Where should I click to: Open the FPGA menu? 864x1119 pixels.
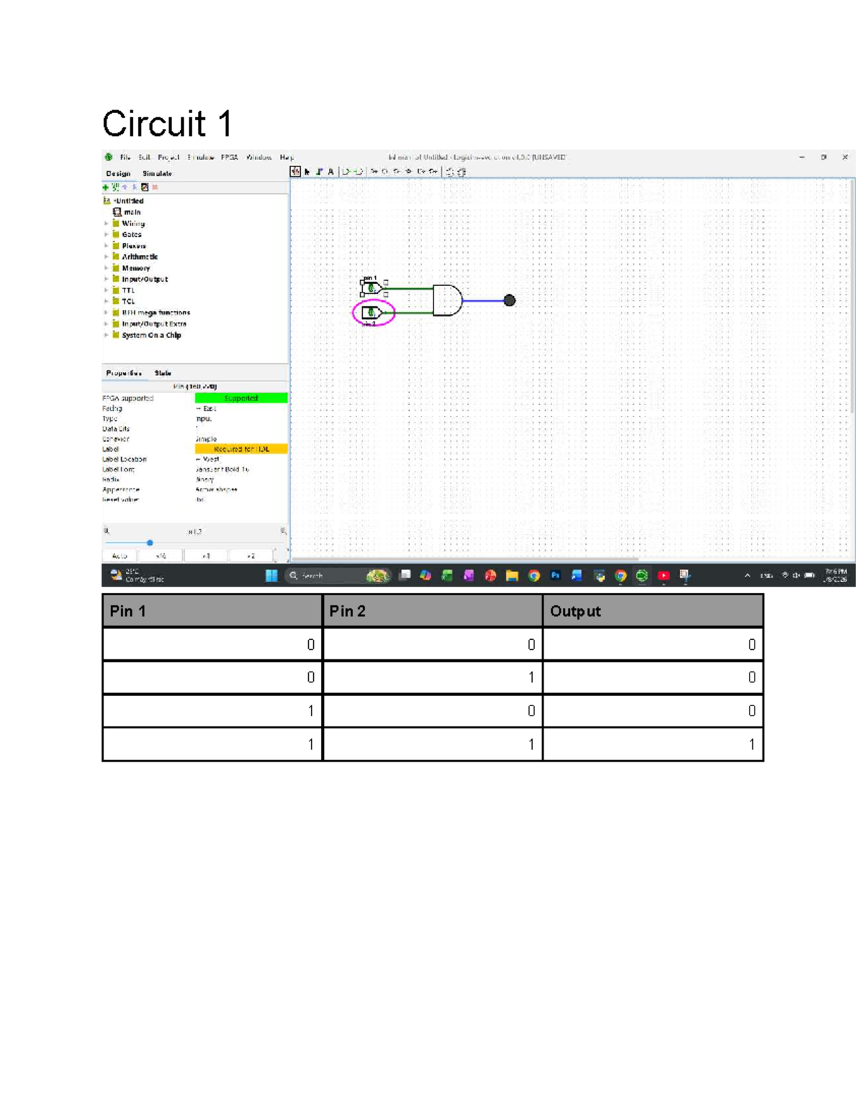230,157
